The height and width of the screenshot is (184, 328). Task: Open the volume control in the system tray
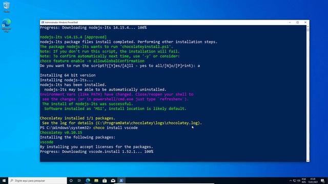click(x=299, y=180)
